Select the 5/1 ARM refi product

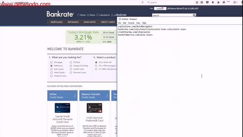(96, 69)
